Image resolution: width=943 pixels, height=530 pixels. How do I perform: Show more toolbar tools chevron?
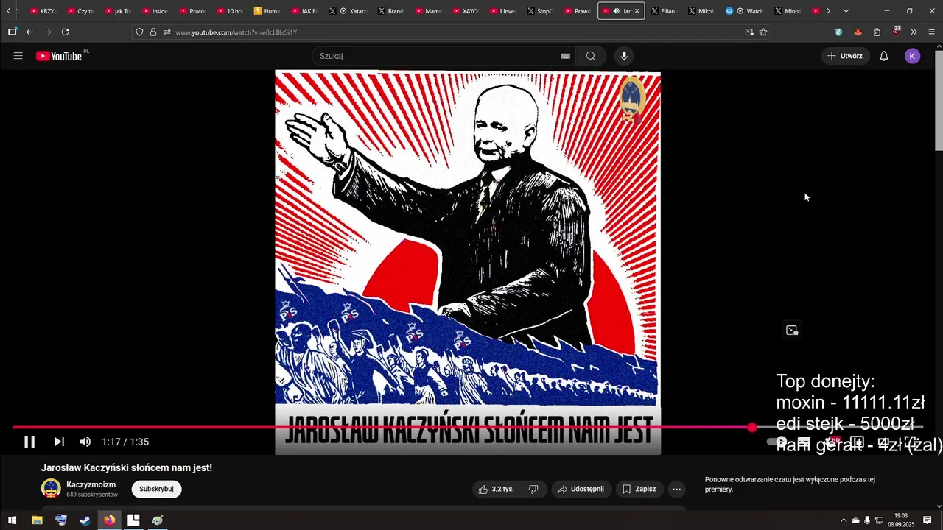[914, 32]
